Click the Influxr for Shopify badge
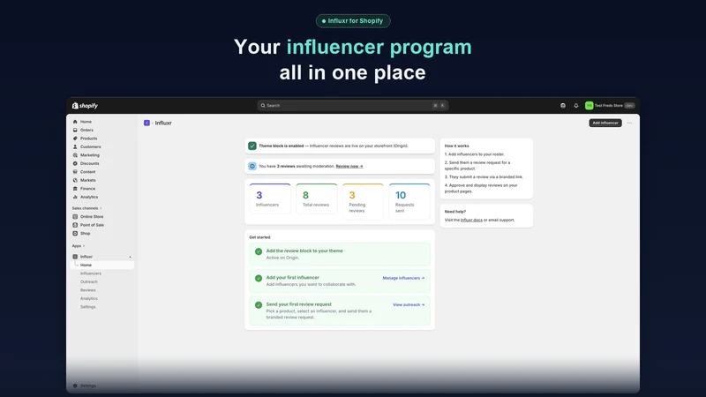This screenshot has width=706, height=397. (352, 21)
